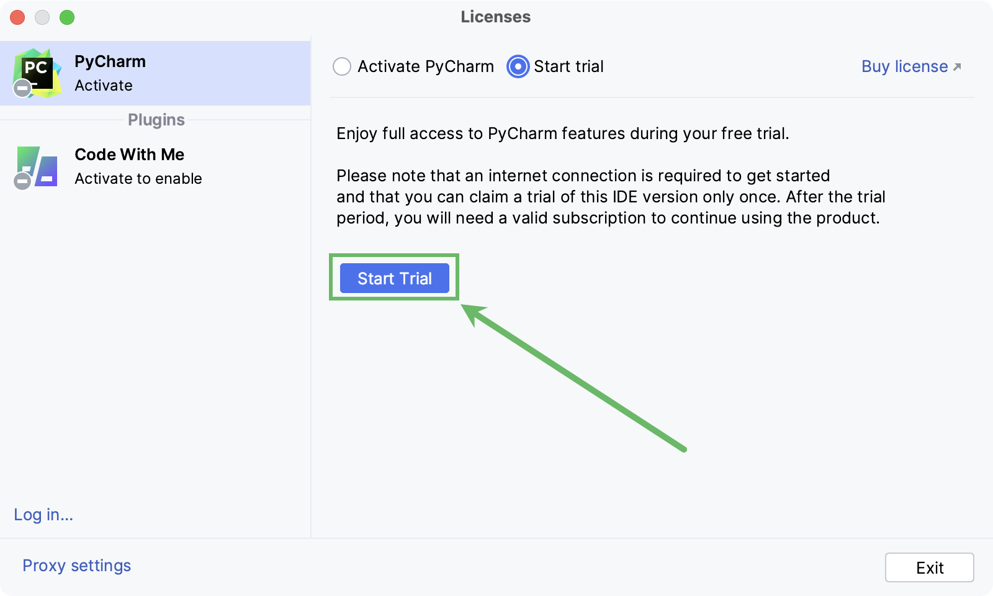Click the Plugins section header
Screen dimensions: 993x596
pos(156,120)
